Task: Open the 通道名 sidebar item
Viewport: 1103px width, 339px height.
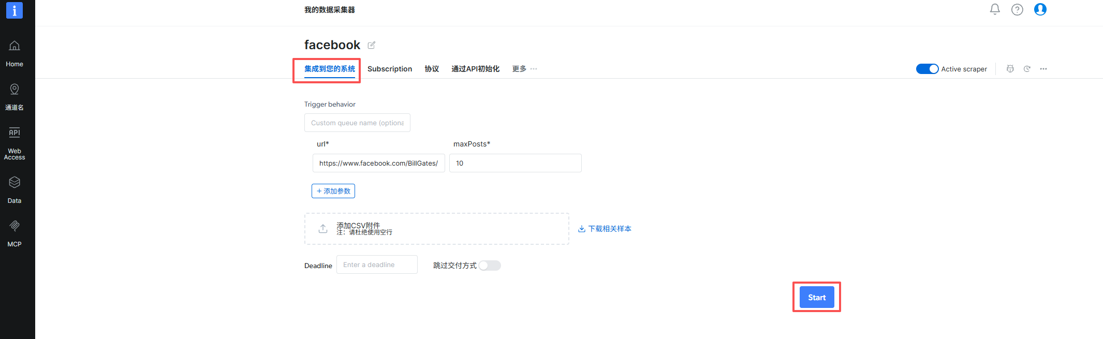Action: (x=14, y=97)
